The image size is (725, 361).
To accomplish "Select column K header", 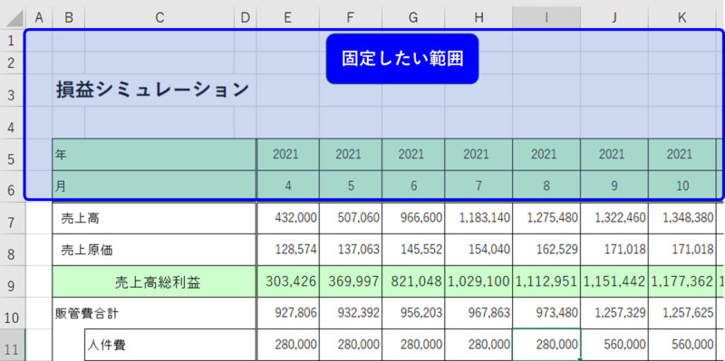I will tap(682, 17).
